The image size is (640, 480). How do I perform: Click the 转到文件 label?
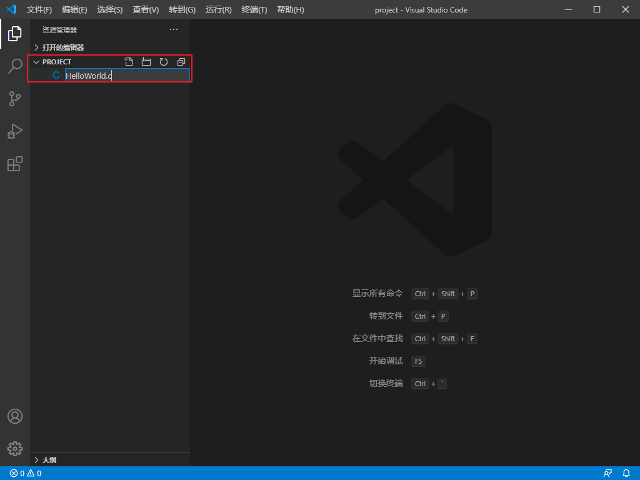[386, 316]
